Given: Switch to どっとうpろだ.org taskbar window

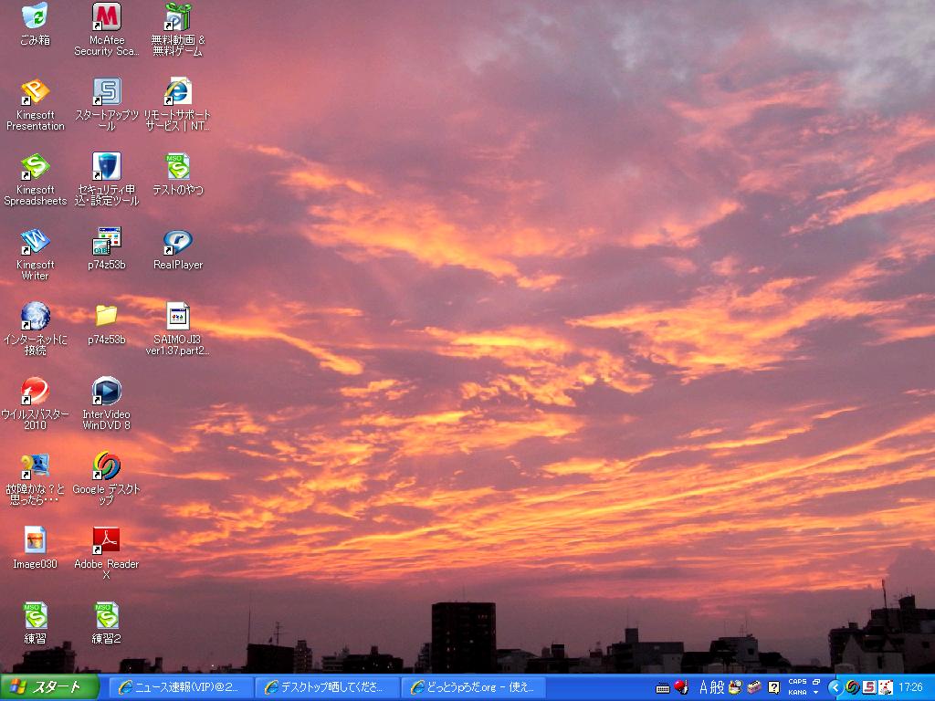Looking at the screenshot, I should pos(473,687).
